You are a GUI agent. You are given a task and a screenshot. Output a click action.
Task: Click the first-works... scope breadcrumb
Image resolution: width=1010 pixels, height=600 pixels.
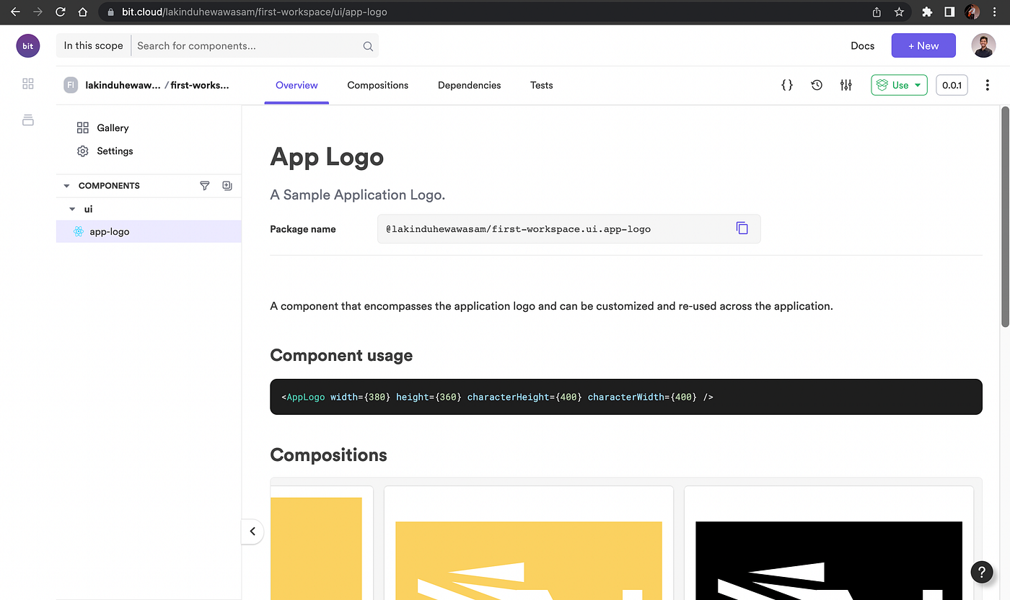pyautogui.click(x=200, y=85)
